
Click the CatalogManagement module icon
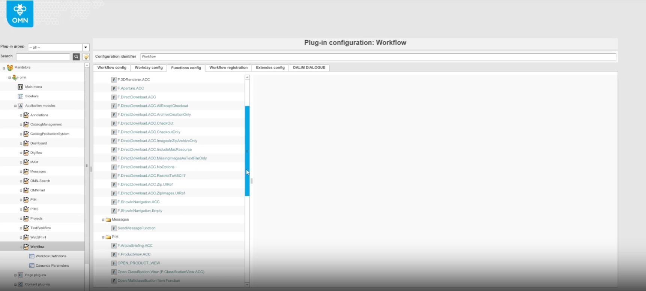(x=26, y=124)
